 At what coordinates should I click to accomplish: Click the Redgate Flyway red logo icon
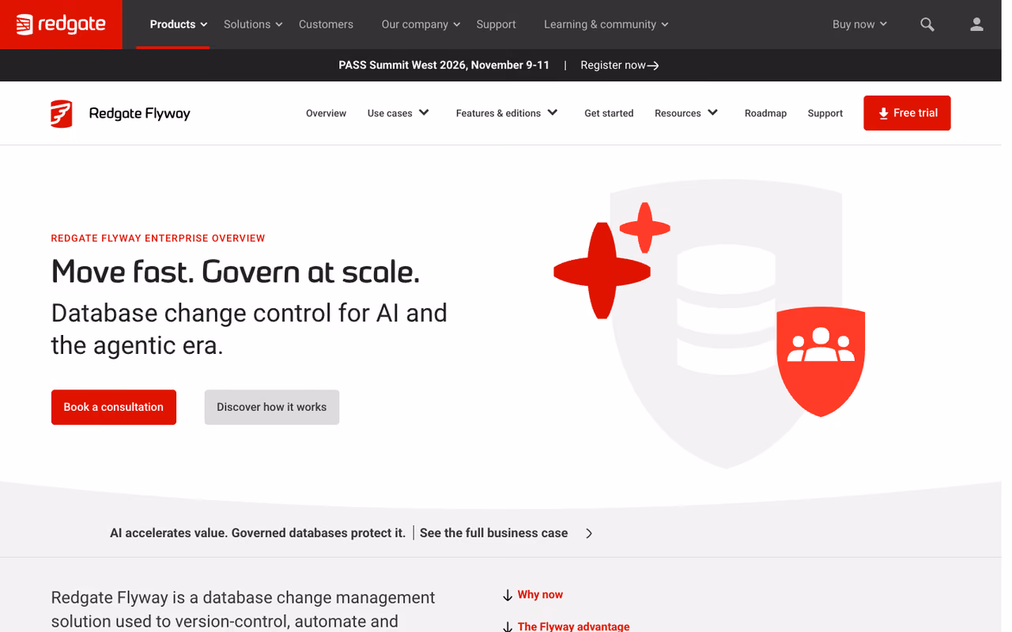pyautogui.click(x=62, y=114)
